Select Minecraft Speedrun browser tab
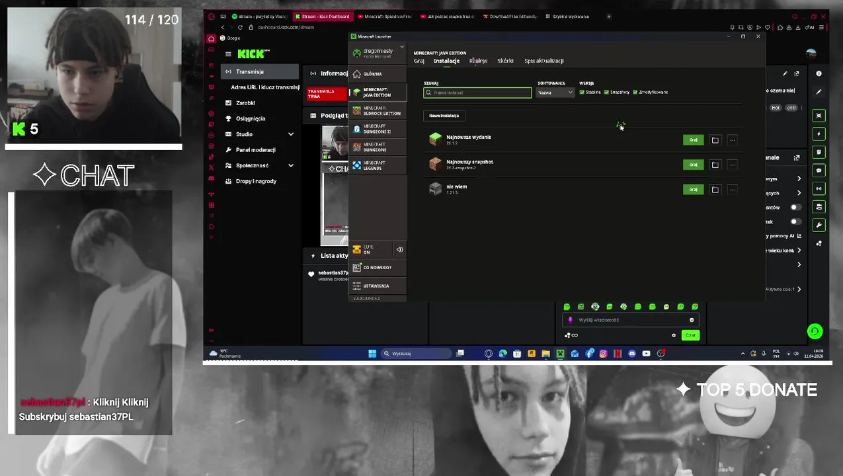The image size is (843, 476). [386, 17]
